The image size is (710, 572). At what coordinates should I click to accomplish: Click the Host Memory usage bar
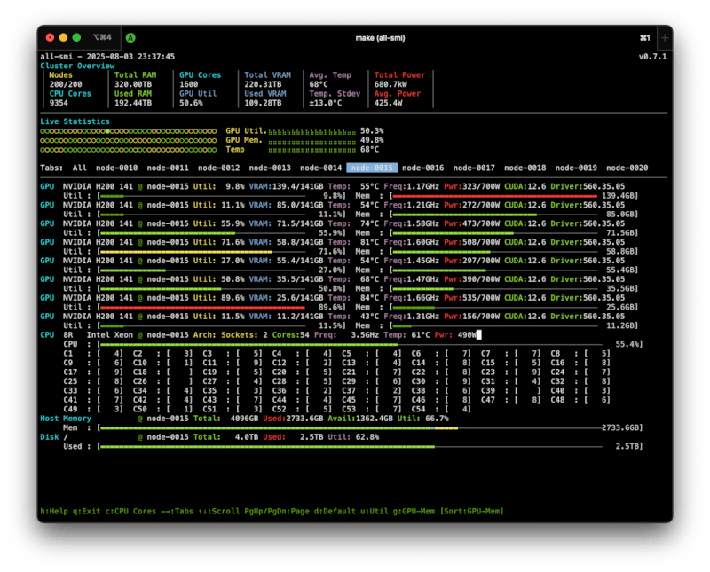pos(355,427)
